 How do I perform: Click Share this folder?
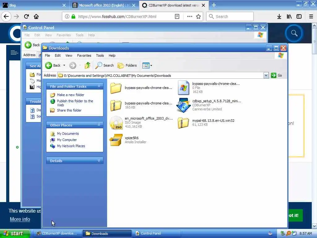point(69,110)
